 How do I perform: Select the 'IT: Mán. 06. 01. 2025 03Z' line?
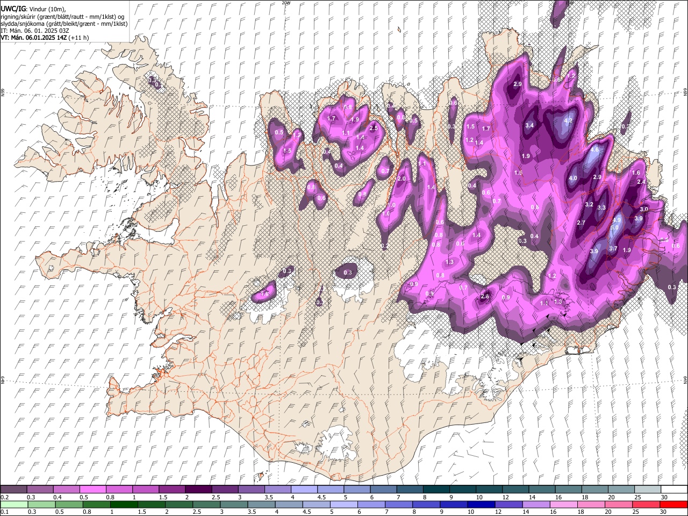[x=35, y=31]
